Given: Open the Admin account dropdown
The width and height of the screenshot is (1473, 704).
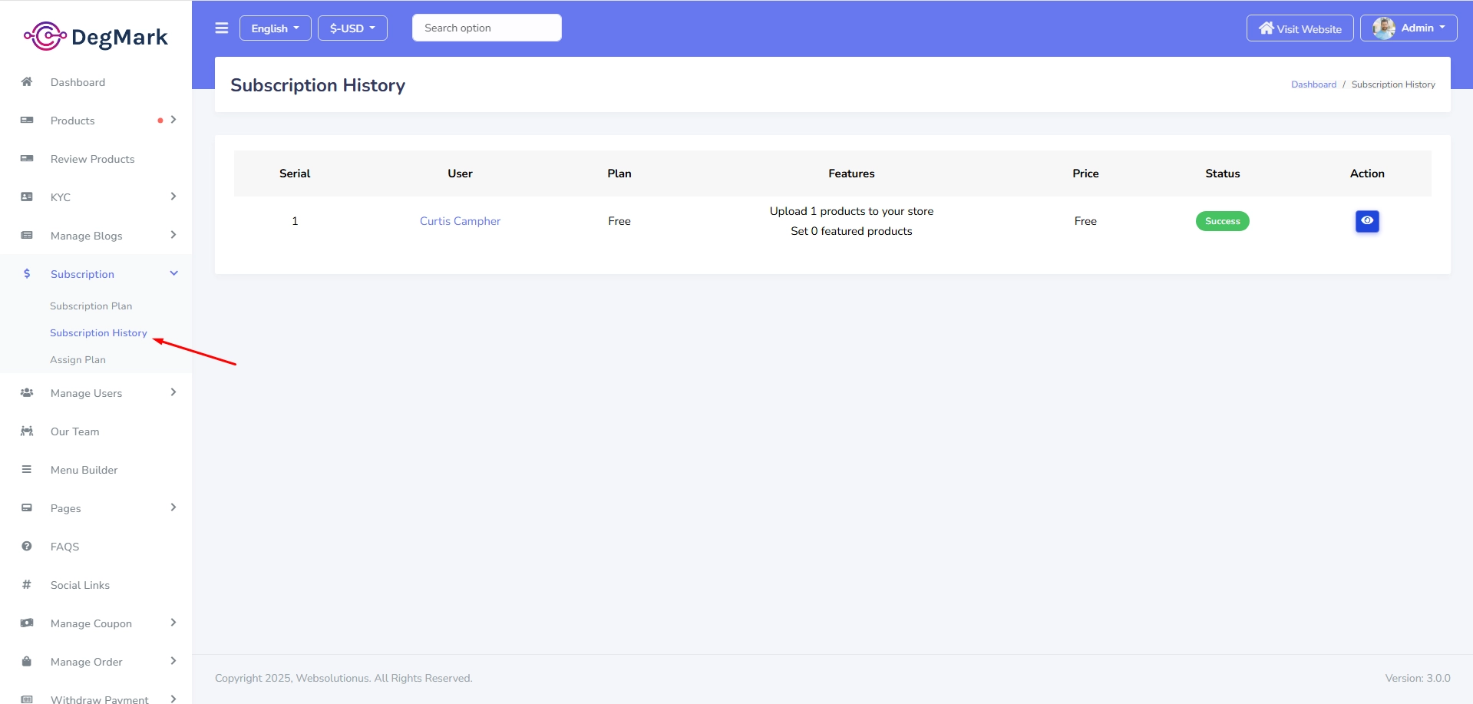Looking at the screenshot, I should pyautogui.click(x=1409, y=28).
